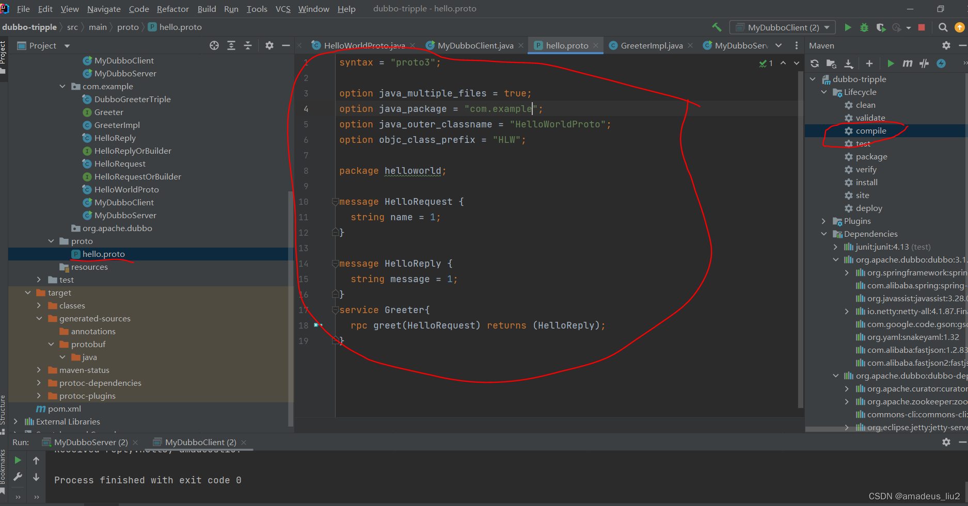Open Maven panel settings gear
The width and height of the screenshot is (968, 506).
click(x=946, y=45)
